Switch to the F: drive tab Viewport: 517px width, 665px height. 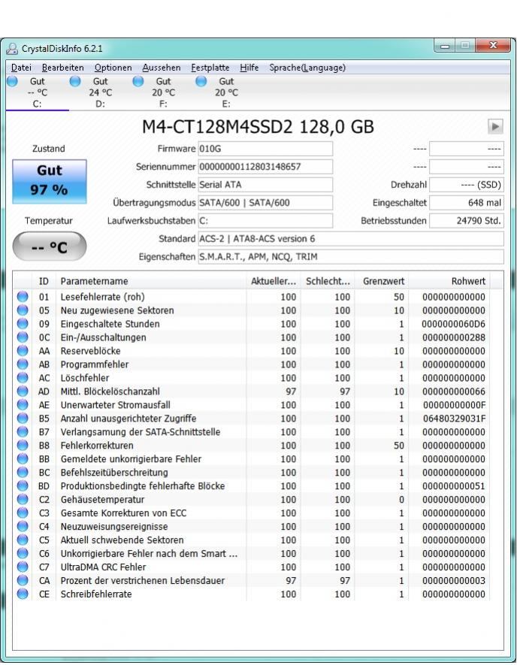[163, 92]
